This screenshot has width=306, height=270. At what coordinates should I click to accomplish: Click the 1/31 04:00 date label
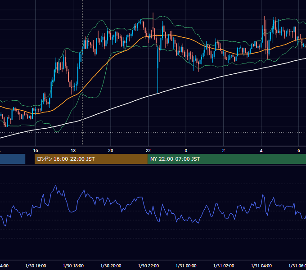[261, 266]
